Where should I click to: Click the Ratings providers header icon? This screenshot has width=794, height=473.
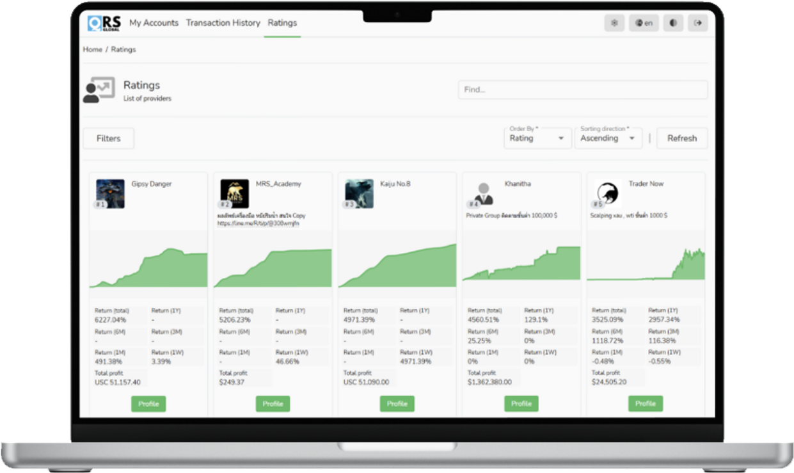pyautogui.click(x=99, y=90)
